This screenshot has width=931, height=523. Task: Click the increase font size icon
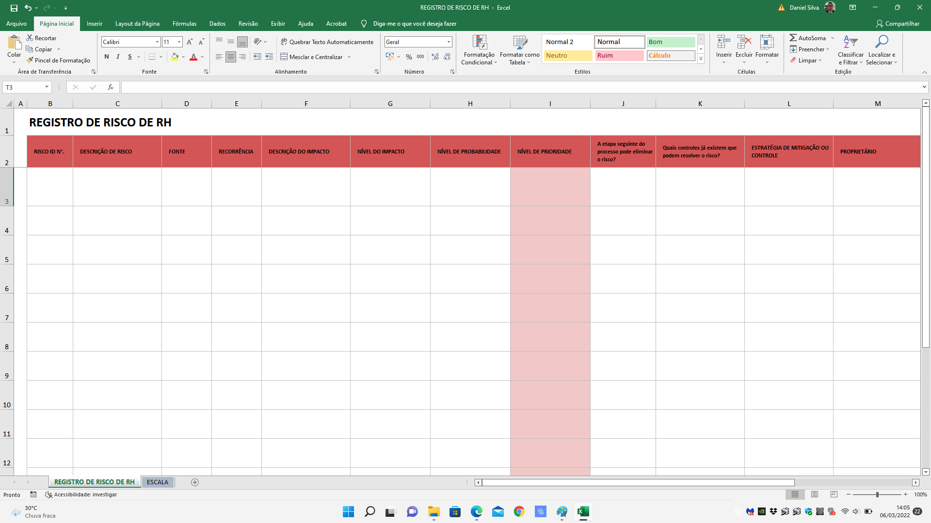[190, 42]
